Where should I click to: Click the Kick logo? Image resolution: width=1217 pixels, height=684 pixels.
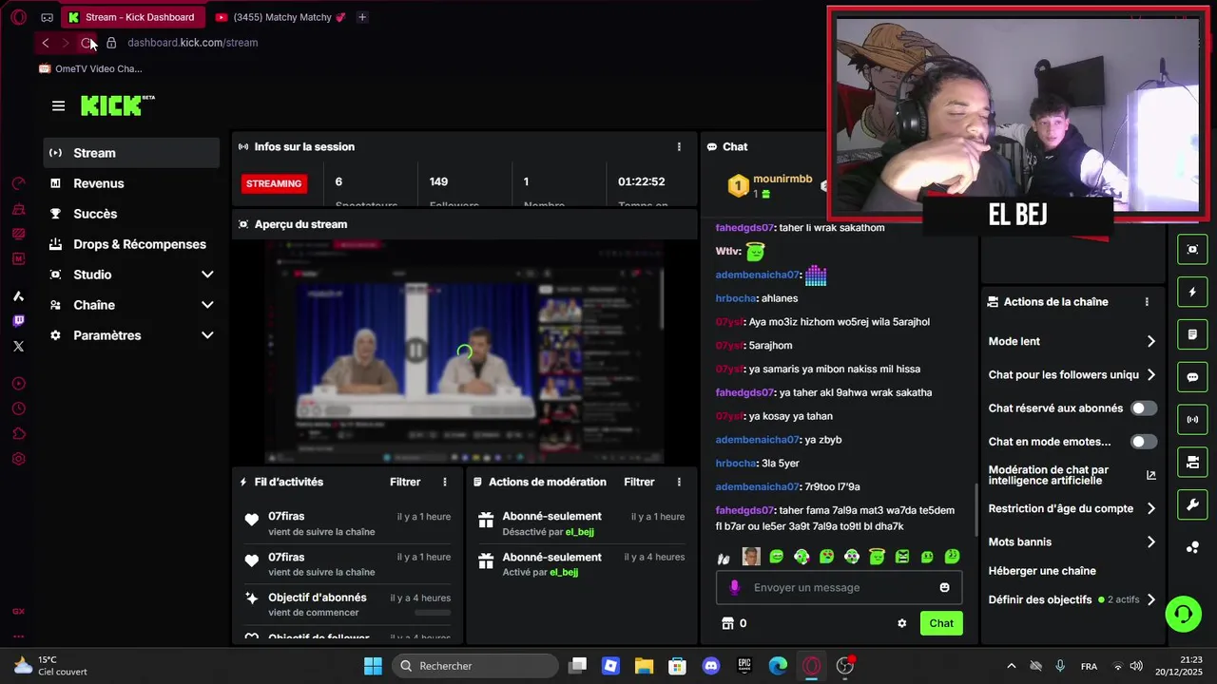(x=117, y=105)
